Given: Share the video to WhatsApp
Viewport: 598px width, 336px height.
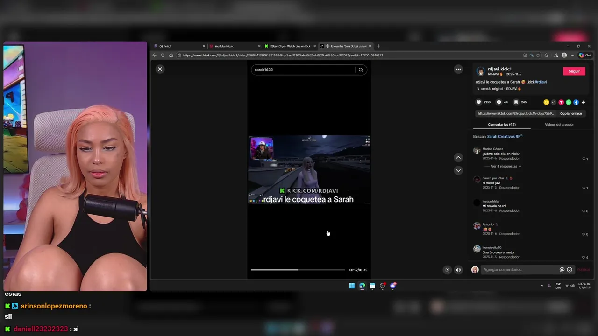Looking at the screenshot, I should click(569, 102).
